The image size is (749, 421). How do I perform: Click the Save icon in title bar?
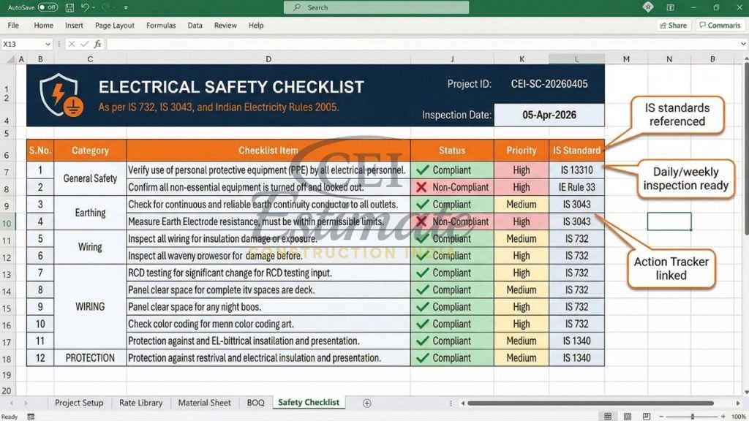click(69, 7)
